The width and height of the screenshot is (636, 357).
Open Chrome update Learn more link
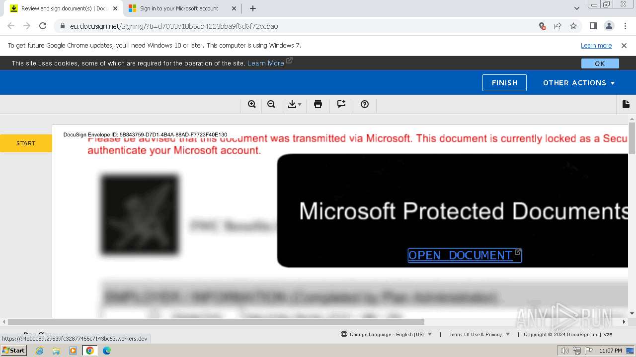[596, 45]
